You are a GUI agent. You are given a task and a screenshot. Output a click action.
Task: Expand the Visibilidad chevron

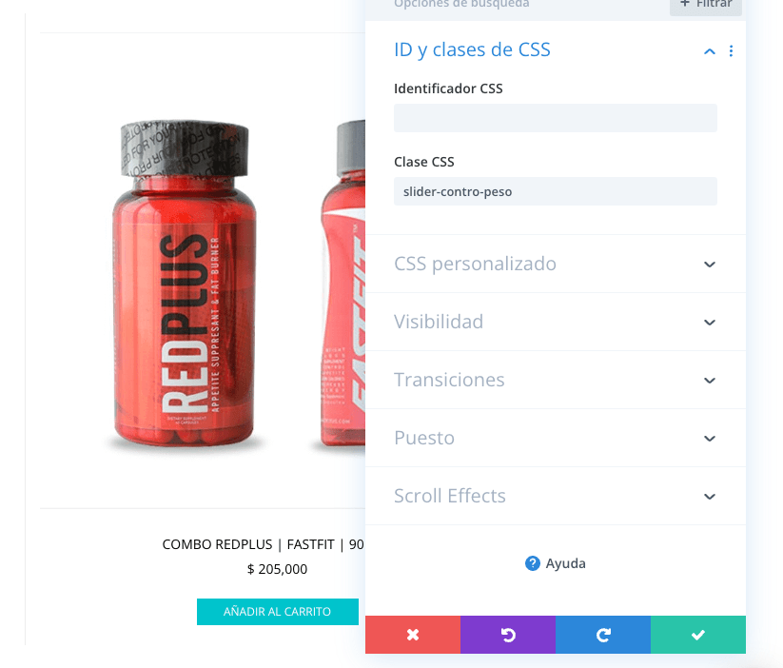click(x=710, y=323)
